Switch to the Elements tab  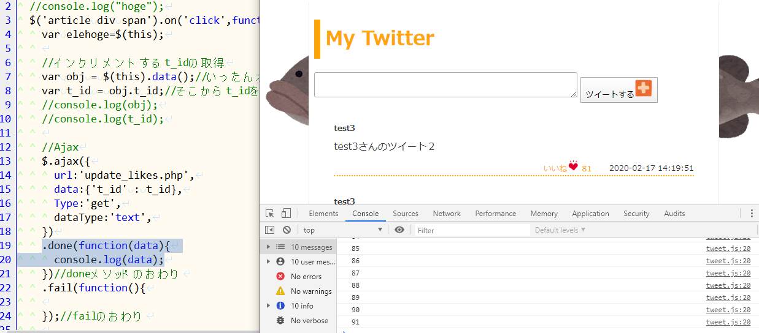(x=323, y=214)
